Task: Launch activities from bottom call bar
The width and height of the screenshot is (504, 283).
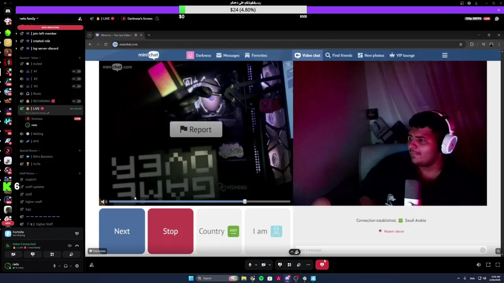Action: coord(289,265)
